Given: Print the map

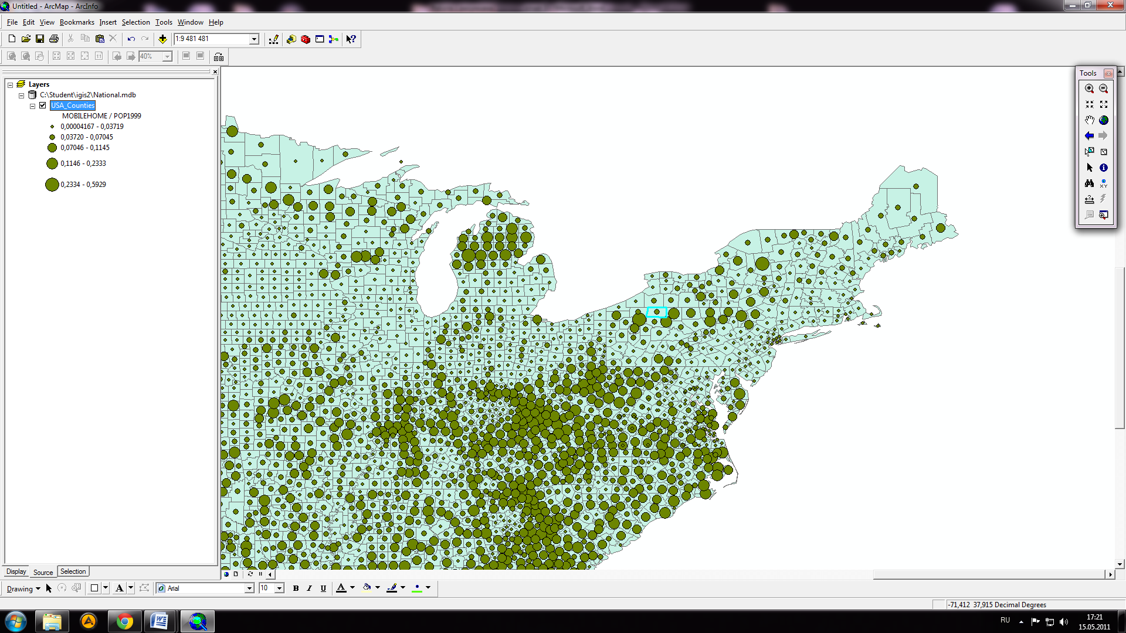Looking at the screenshot, I should (54, 39).
